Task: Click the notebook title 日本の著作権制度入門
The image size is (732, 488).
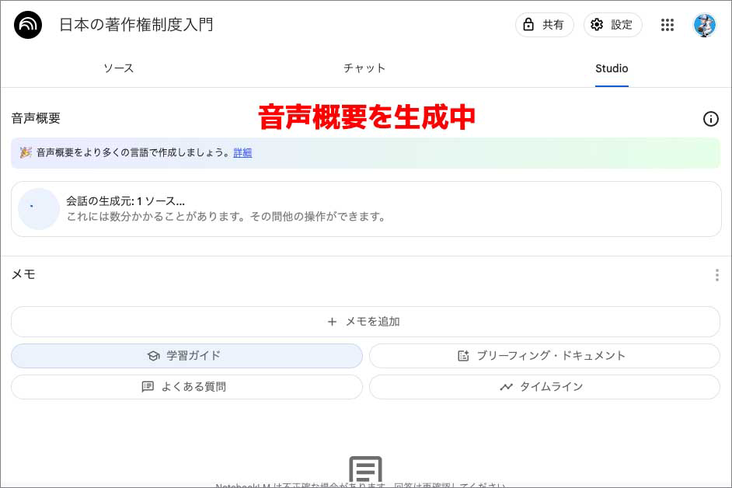Action: (136, 25)
